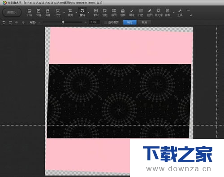Viewport: 224px width, 177px height.
Task: Select the 画笔 brush tool
Action: tap(132, 13)
